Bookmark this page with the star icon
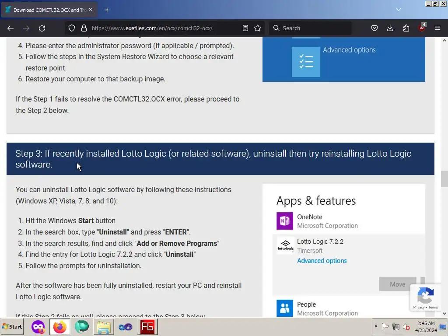Viewport: 448px width, 336px height. click(x=258, y=28)
